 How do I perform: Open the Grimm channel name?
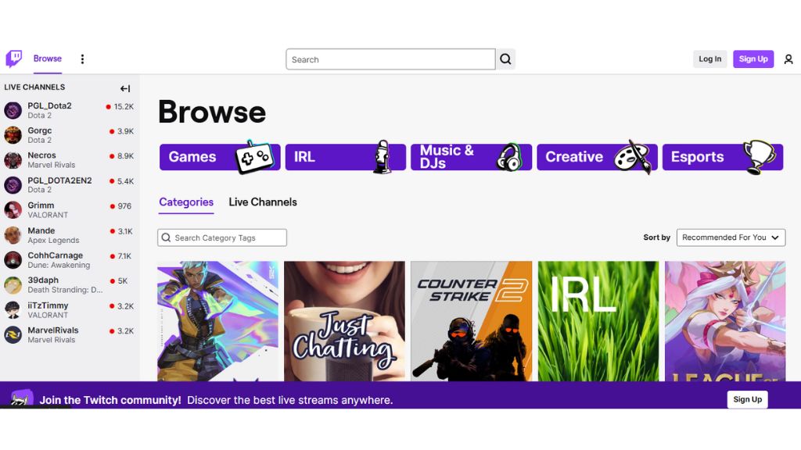click(41, 205)
